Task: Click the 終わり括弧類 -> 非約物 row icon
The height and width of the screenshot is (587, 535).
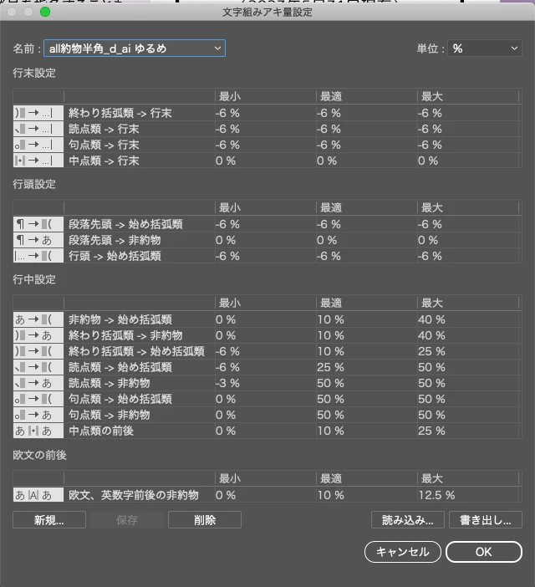Action: coord(38,335)
